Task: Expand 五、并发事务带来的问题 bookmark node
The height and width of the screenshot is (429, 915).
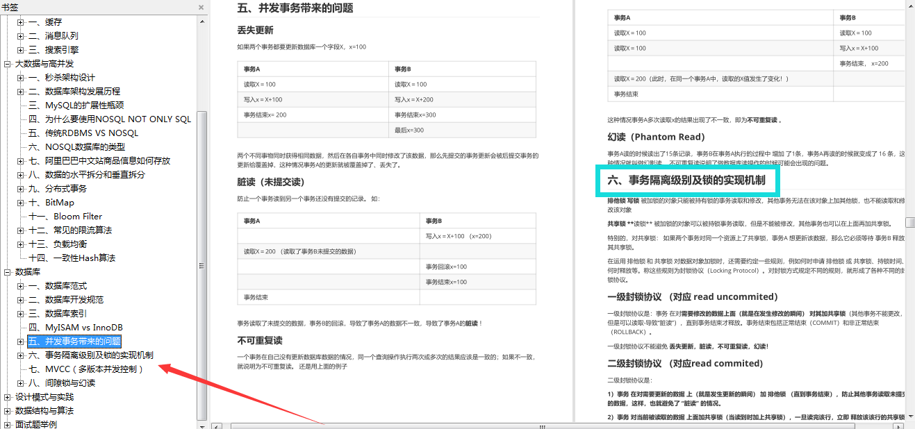Action: pyautogui.click(x=21, y=342)
